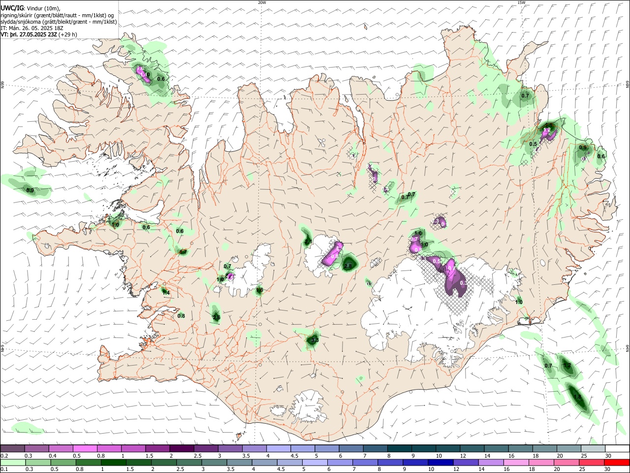This screenshot has height=473, width=630.
Task: Pick the deep navy blue 10 swatch in lower legend row
Action: pos(440,462)
